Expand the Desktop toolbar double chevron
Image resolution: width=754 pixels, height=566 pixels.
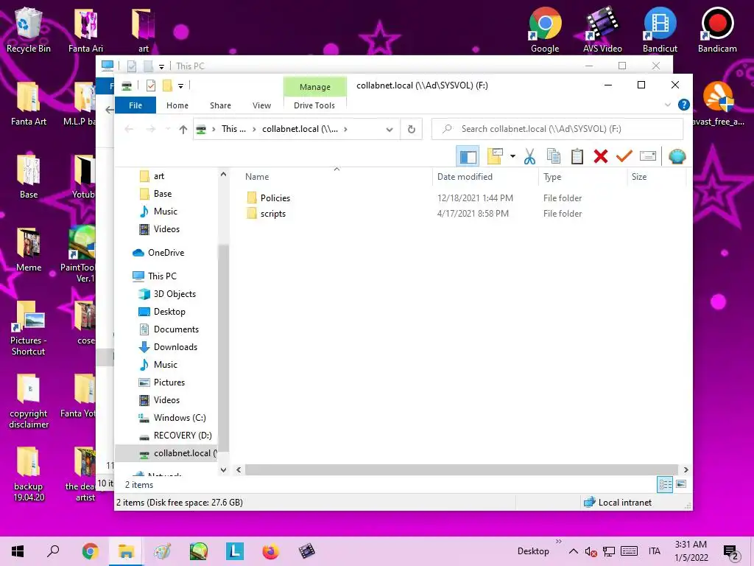tap(558, 542)
